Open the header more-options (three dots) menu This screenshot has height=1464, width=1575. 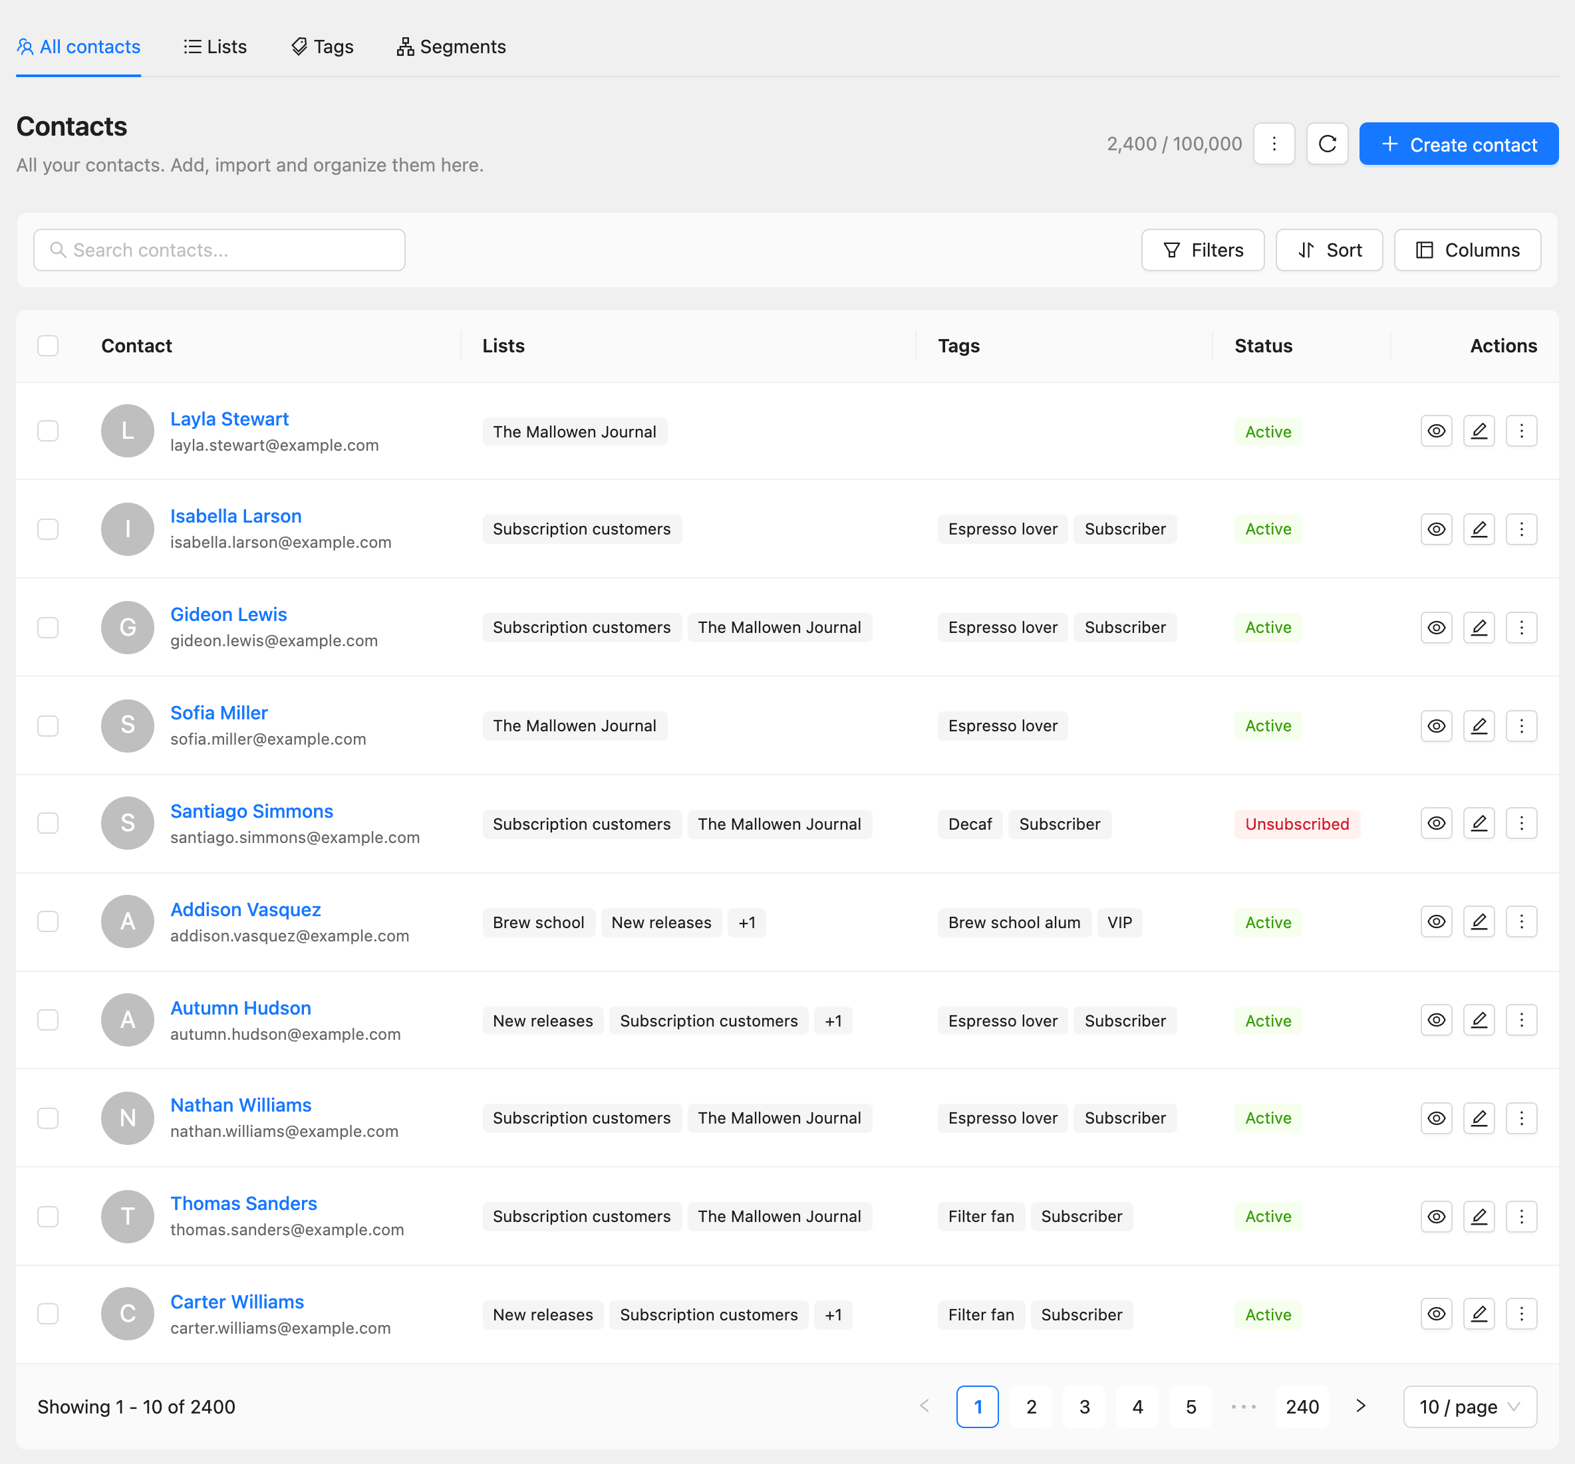(1274, 144)
